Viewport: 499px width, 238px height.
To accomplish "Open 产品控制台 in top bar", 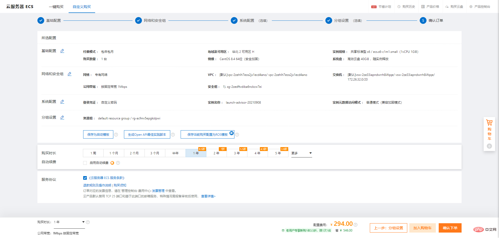I will [x=480, y=7].
